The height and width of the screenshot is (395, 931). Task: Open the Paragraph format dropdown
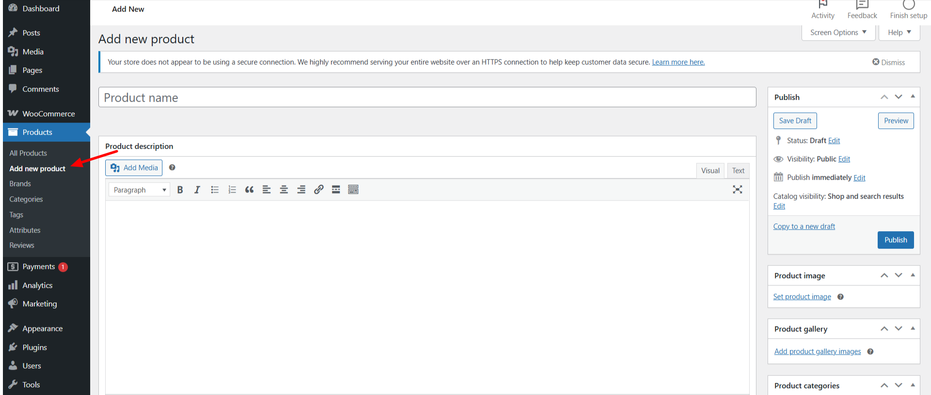click(x=140, y=190)
